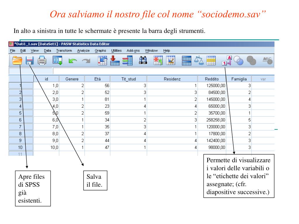Select the Genere column header
299x224 pixels.
[72, 79]
